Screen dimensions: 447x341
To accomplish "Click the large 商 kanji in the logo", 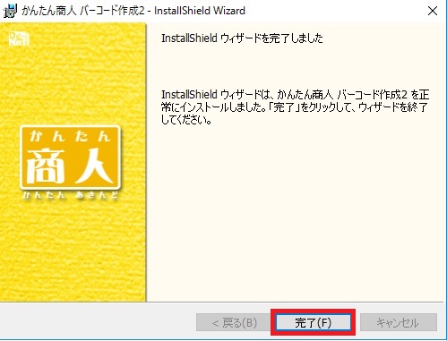I will click(x=45, y=166).
